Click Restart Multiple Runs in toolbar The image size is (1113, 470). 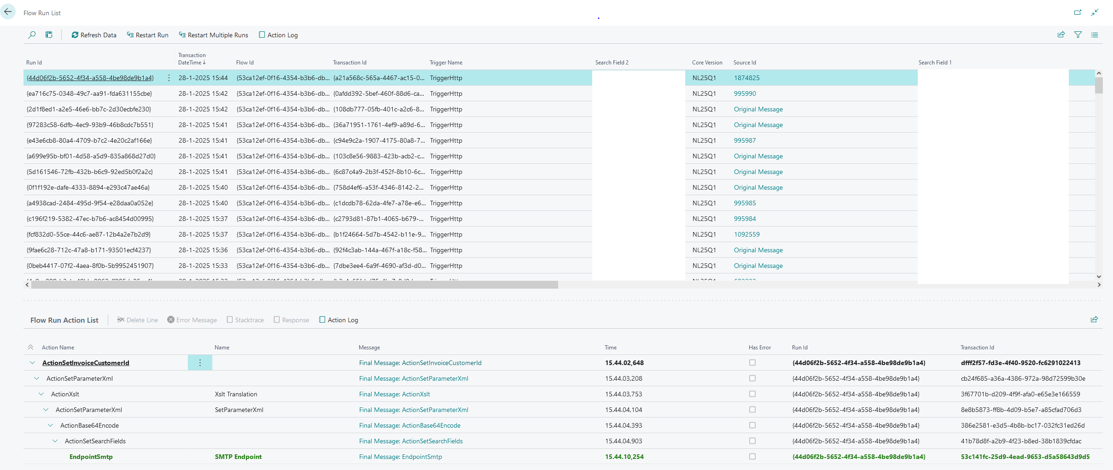coord(214,35)
